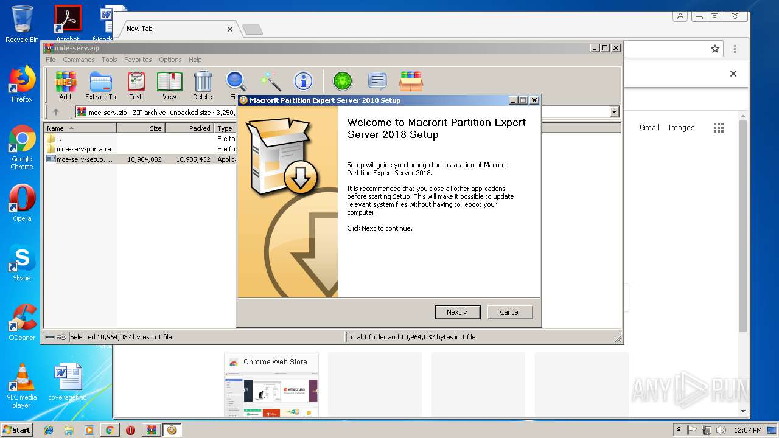
Task: Open the Favorites menu in WinRAR
Action: point(138,60)
